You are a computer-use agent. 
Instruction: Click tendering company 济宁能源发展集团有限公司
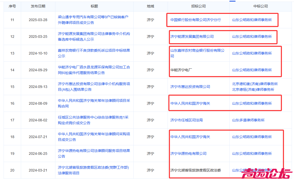(192, 37)
